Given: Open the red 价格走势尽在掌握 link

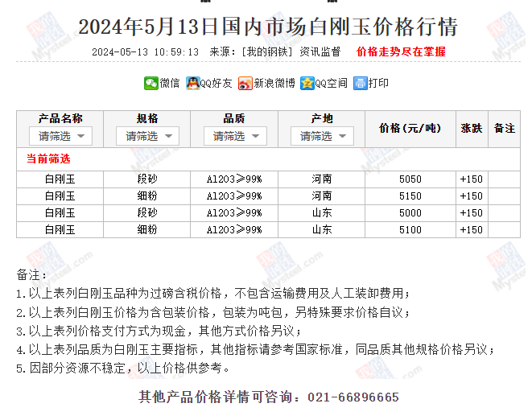Looking at the screenshot, I should click(400, 51).
